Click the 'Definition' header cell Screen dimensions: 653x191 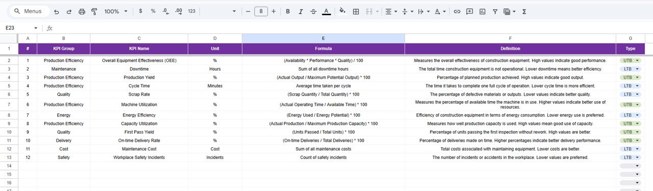click(x=510, y=49)
